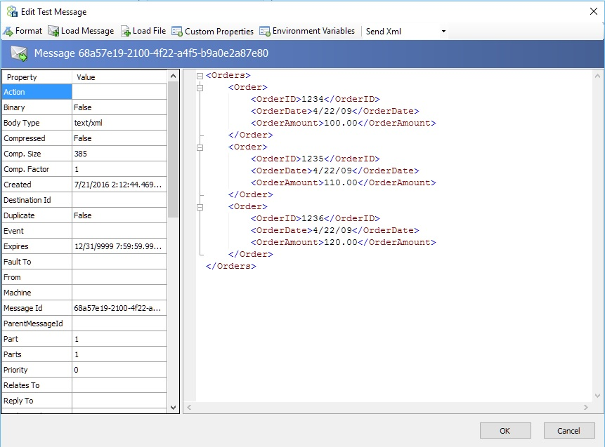Click the Message Id value cell
The height and width of the screenshot is (447, 605).
pos(119,308)
